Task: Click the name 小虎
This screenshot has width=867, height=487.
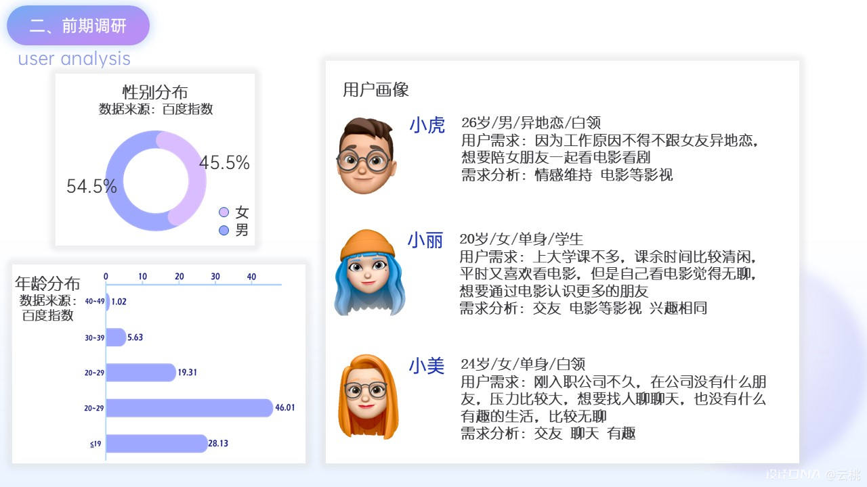Action: [x=427, y=126]
